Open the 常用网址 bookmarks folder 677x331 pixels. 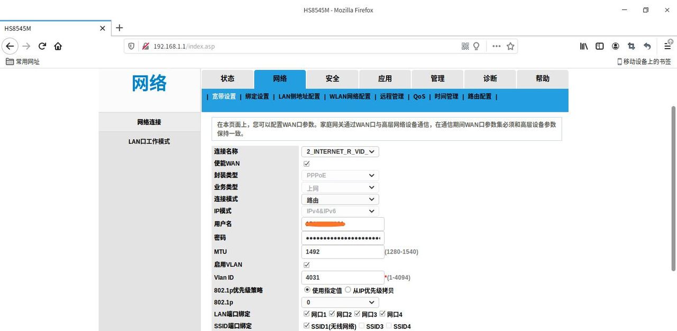point(23,61)
